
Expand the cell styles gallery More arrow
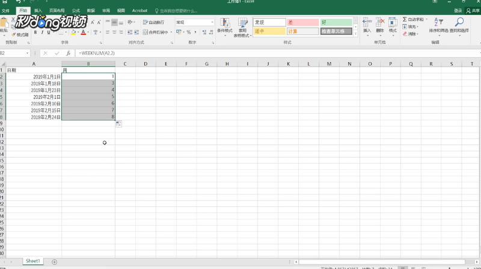[x=355, y=34]
